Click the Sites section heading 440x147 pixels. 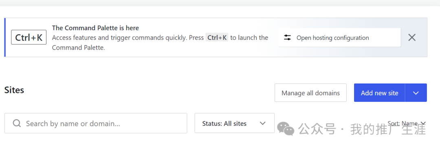[x=14, y=90]
